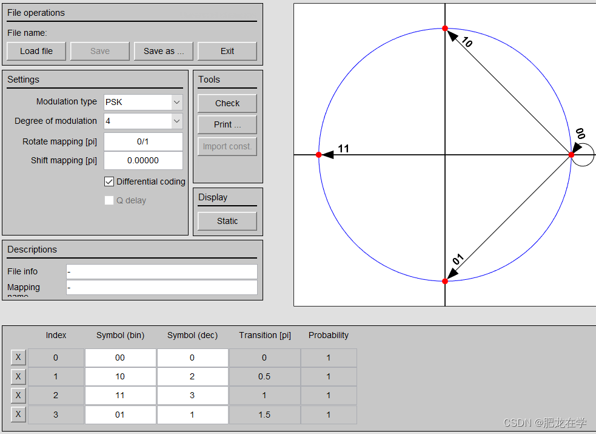Open the Print ... dialog

point(227,125)
